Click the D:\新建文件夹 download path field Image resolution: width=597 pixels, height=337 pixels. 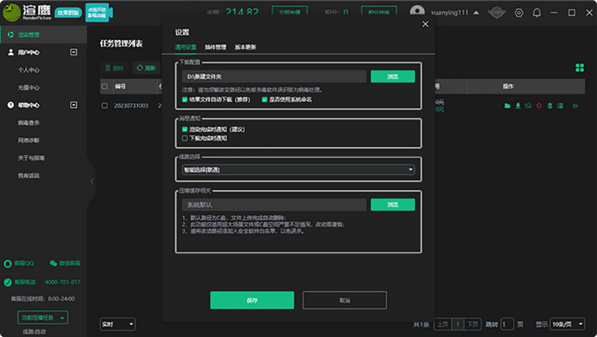click(x=274, y=77)
